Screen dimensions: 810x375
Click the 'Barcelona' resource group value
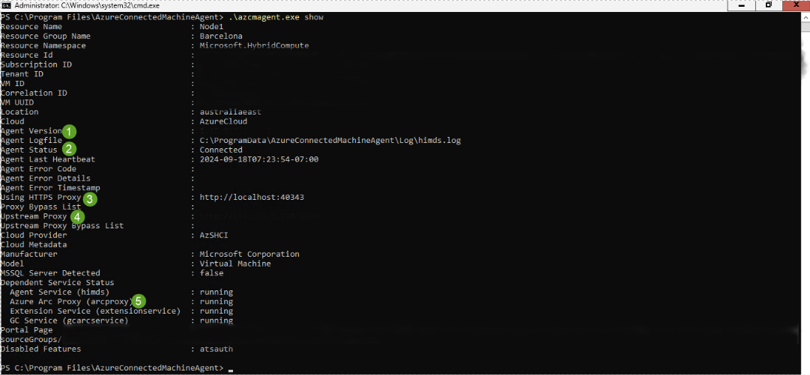tap(221, 36)
